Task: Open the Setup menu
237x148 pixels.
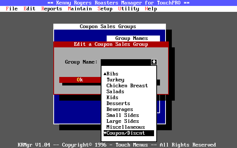Action: pyautogui.click(x=105, y=9)
